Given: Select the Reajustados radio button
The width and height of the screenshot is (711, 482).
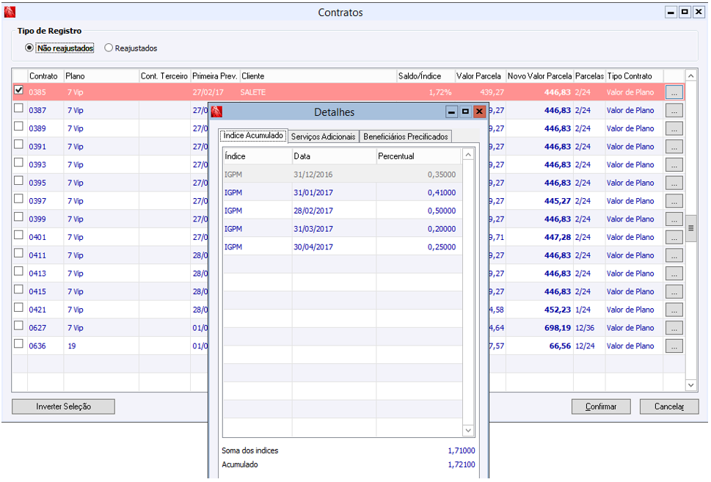Looking at the screenshot, I should click(x=109, y=48).
